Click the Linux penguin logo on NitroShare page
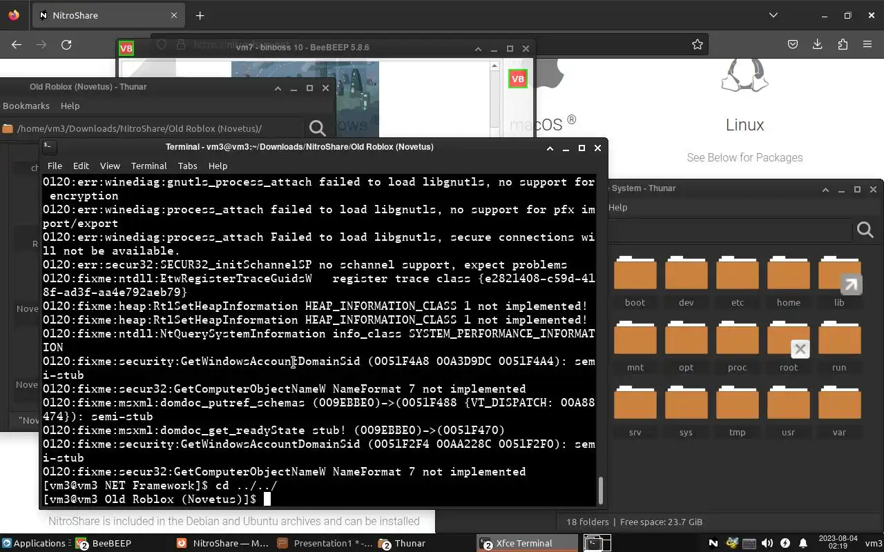The image size is (884, 552). [744, 75]
